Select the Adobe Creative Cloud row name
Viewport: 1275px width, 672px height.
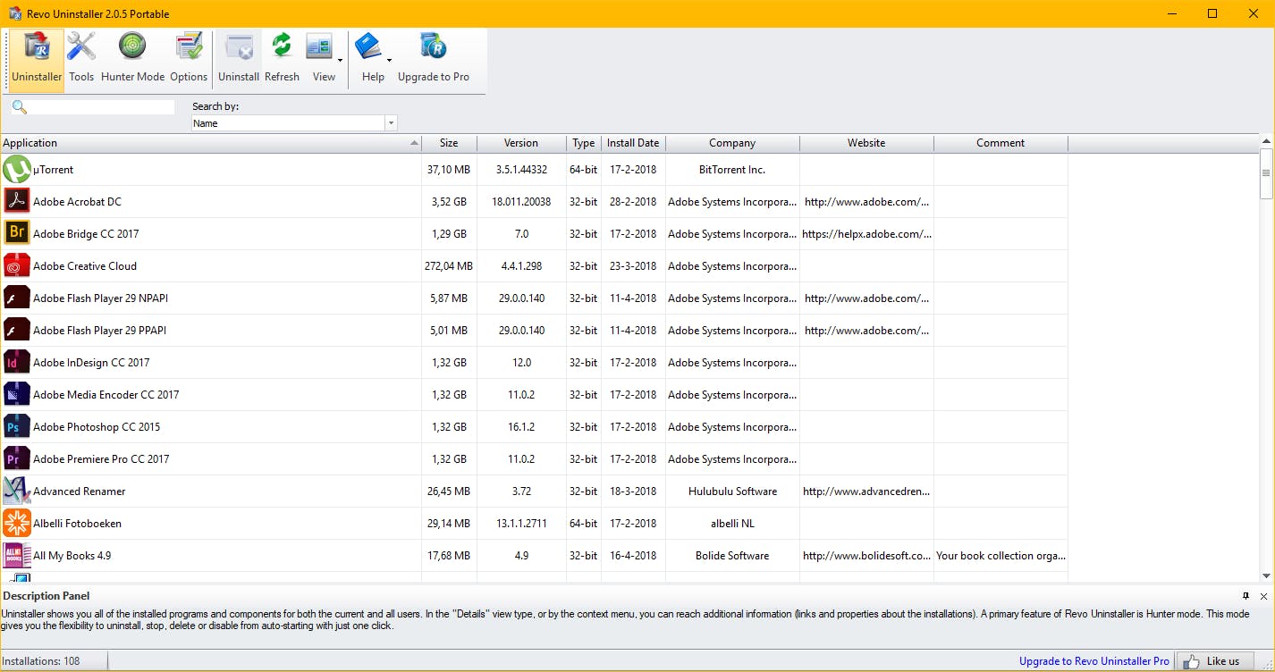85,266
